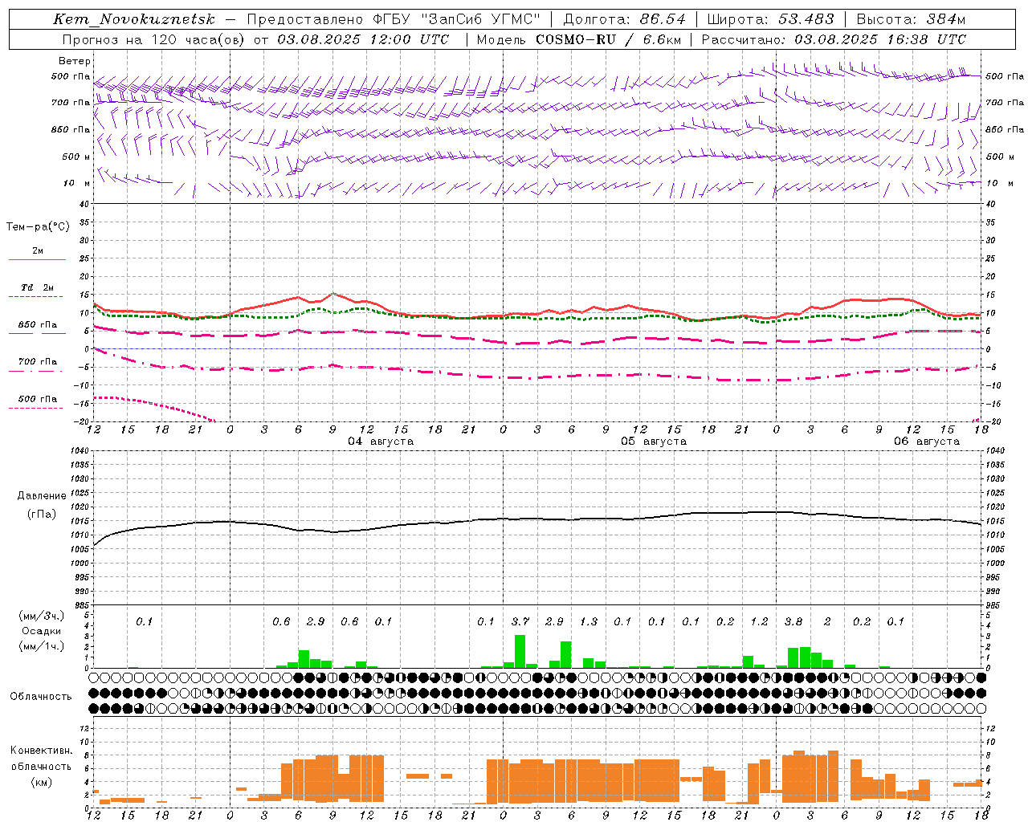
Task: Select the 1.2 precipitation amount value
Action: [x=759, y=622]
